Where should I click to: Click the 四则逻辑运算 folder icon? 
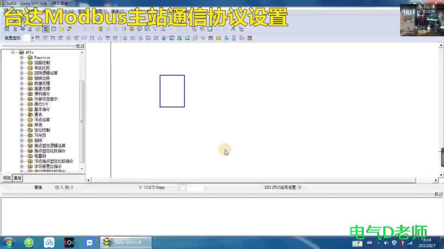point(30,73)
